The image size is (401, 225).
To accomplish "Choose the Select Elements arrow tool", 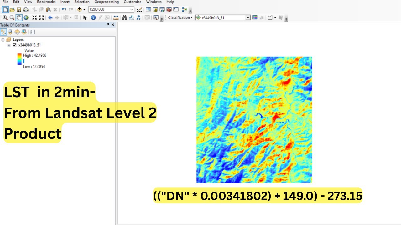I will (x=85, y=18).
